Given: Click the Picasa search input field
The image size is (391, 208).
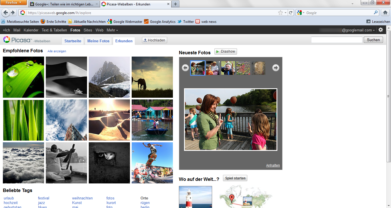Looking at the screenshot, I should click(x=337, y=40).
